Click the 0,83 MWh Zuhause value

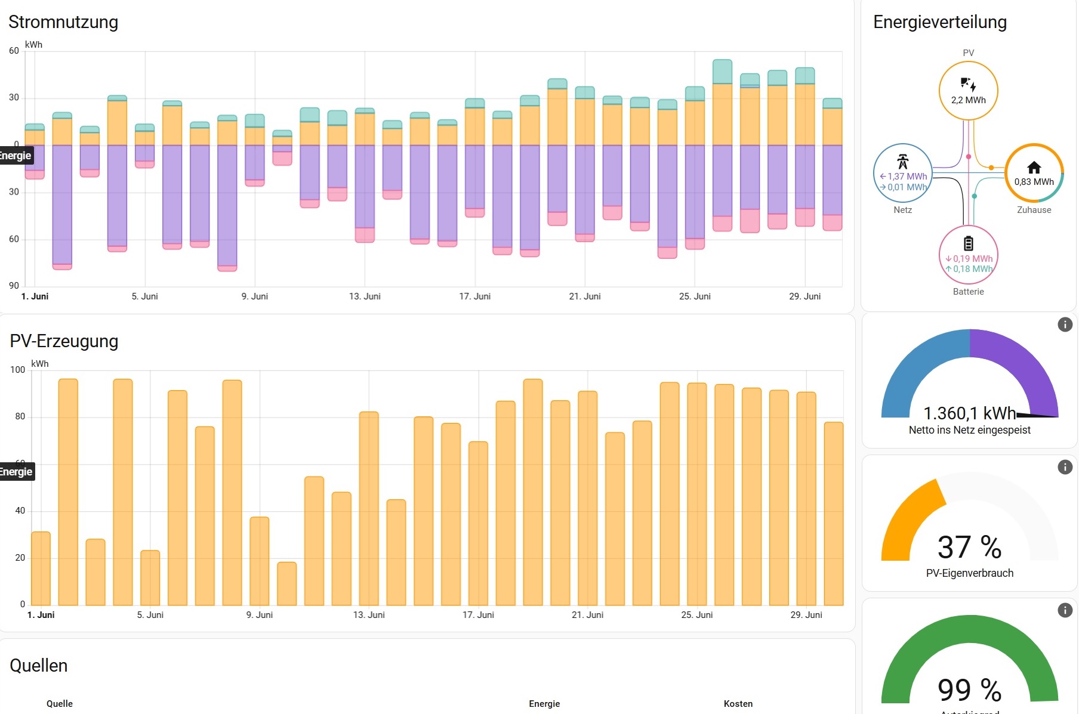pyautogui.click(x=1034, y=182)
